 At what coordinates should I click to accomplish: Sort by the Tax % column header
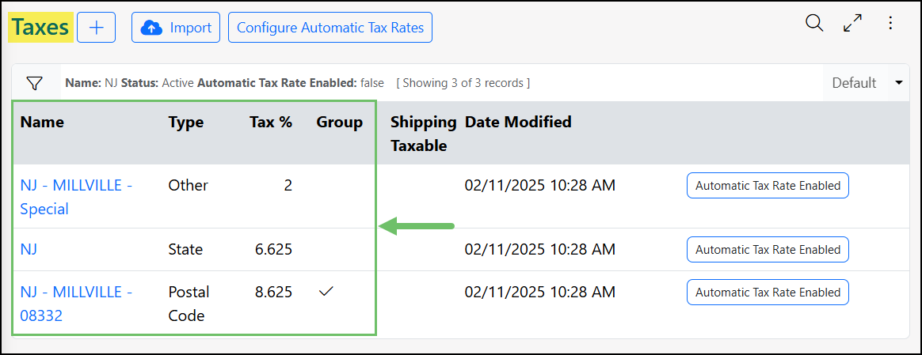pyautogui.click(x=271, y=122)
